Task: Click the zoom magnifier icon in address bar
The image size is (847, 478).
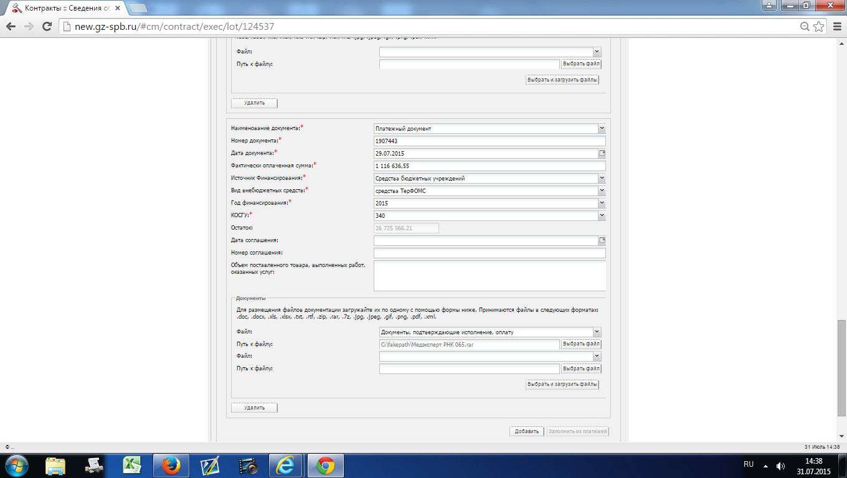Action: 805,27
